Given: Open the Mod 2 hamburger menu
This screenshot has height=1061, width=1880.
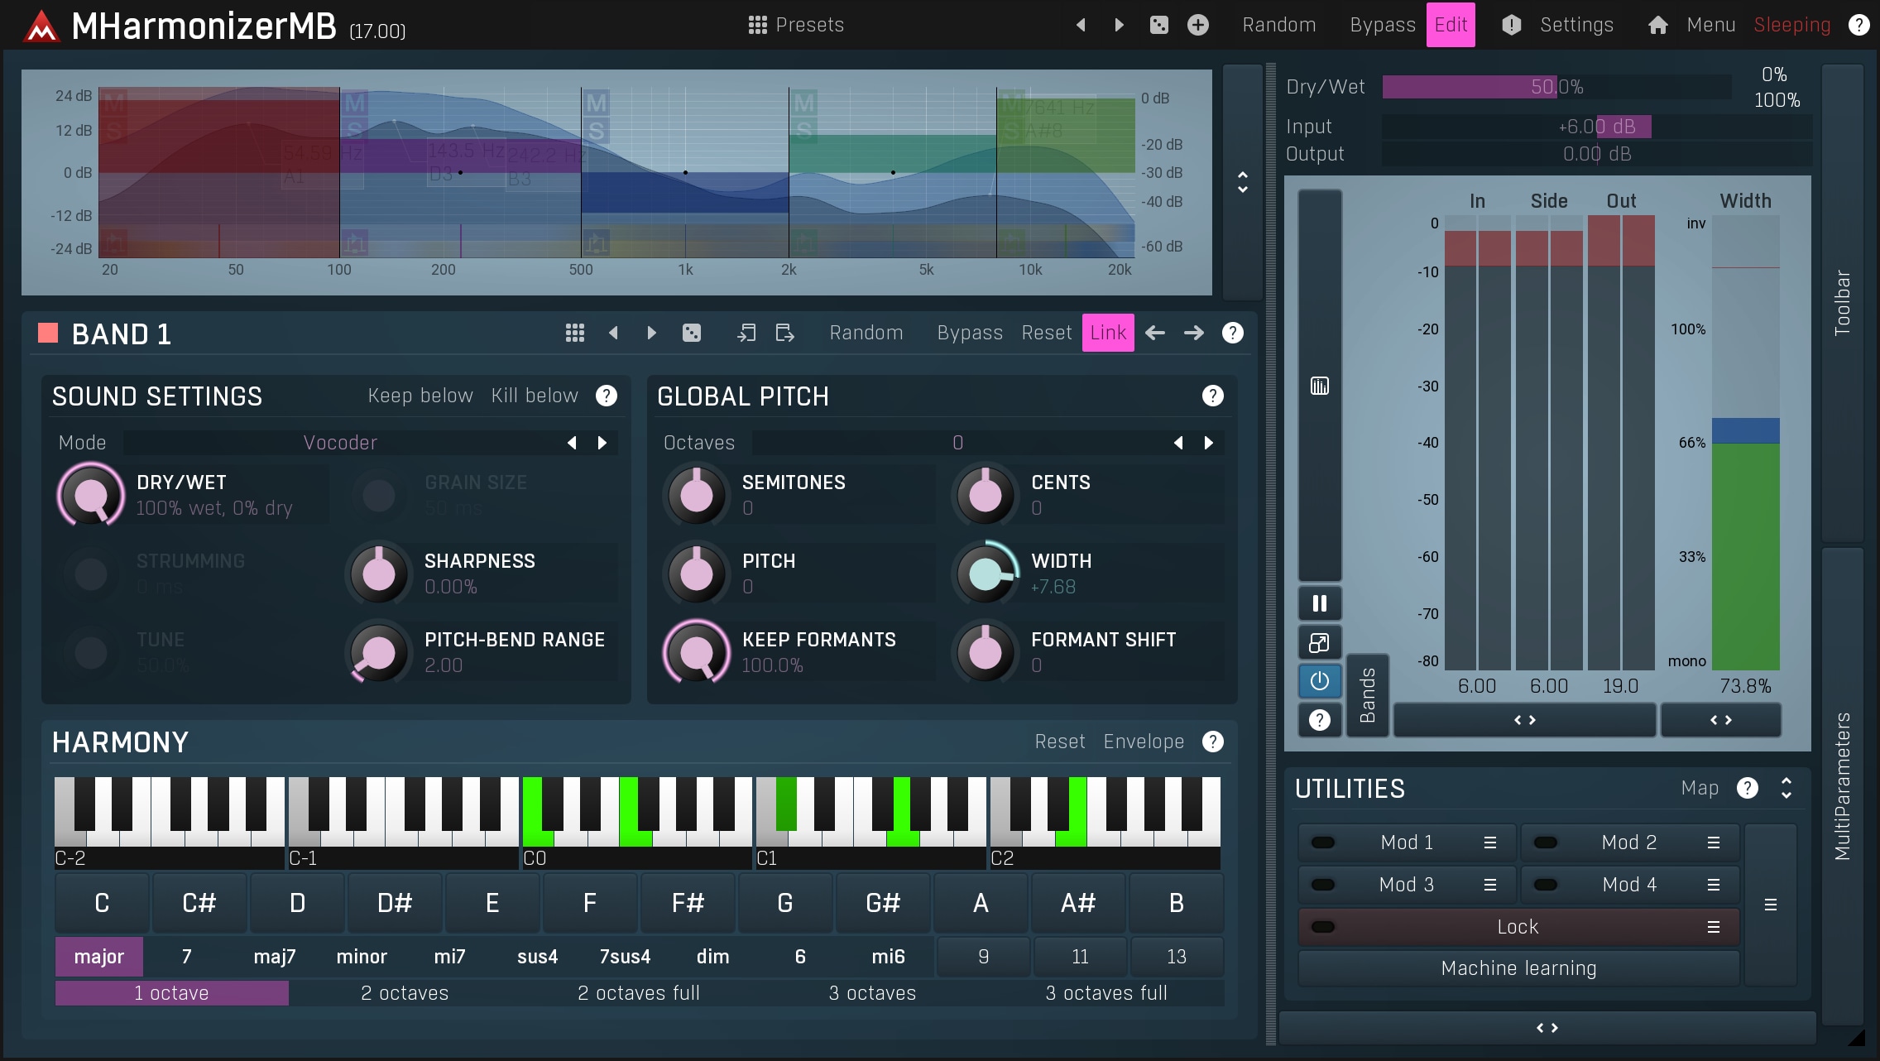Looking at the screenshot, I should (x=1713, y=843).
